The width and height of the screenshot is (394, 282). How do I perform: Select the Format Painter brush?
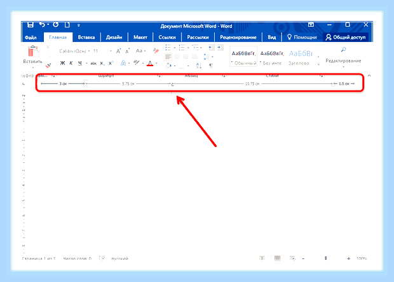point(48,66)
